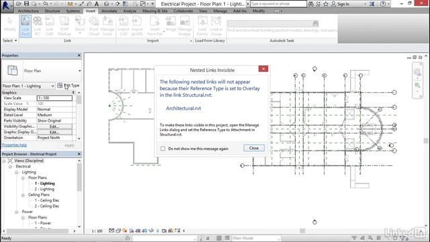This screenshot has width=430, height=242.
Task: Open the 'Floor Plan: 1 - Lighting' instance dropdown
Action: coord(52,86)
